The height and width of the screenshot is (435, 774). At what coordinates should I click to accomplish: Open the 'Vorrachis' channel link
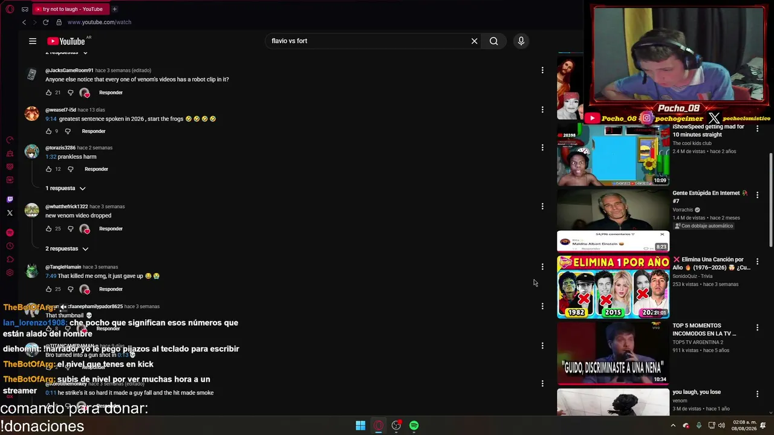tap(683, 210)
